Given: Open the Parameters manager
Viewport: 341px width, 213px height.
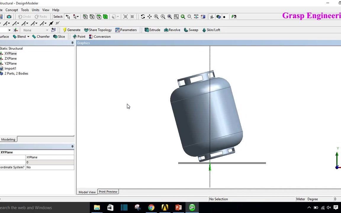Looking at the screenshot, I should 126,30.
